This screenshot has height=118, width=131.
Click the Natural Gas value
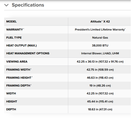pyautogui.click(x=100, y=38)
